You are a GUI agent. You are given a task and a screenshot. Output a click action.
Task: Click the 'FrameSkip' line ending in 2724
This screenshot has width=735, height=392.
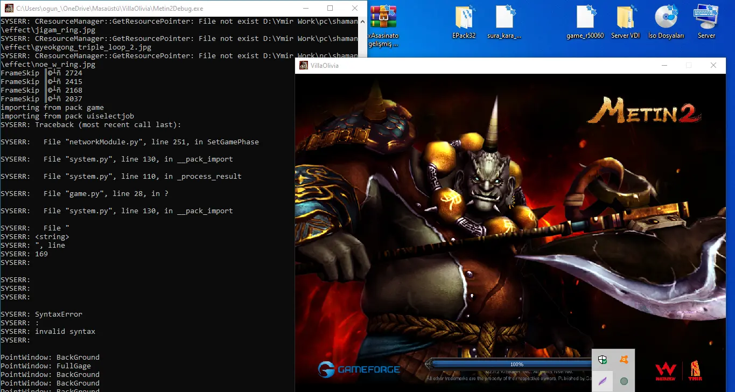click(41, 73)
